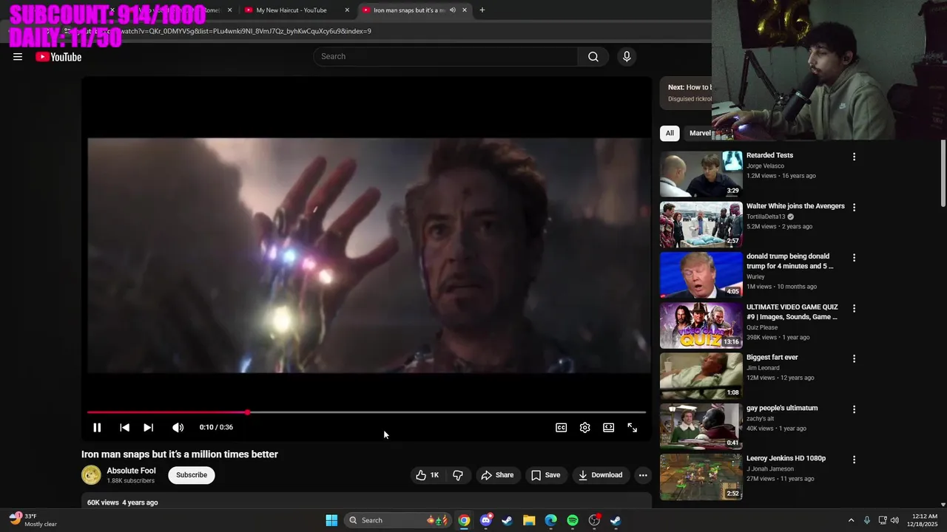This screenshot has width=947, height=532.
Task: Open options for Leeroy Jenkins video
Action: pos(854,460)
